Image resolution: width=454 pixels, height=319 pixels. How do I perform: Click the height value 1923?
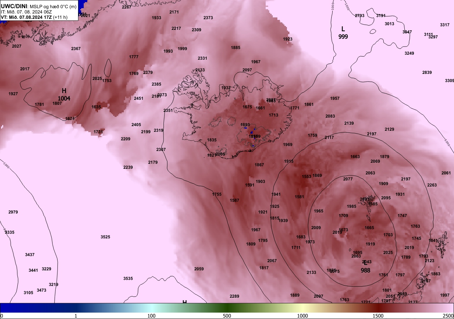point(288,39)
